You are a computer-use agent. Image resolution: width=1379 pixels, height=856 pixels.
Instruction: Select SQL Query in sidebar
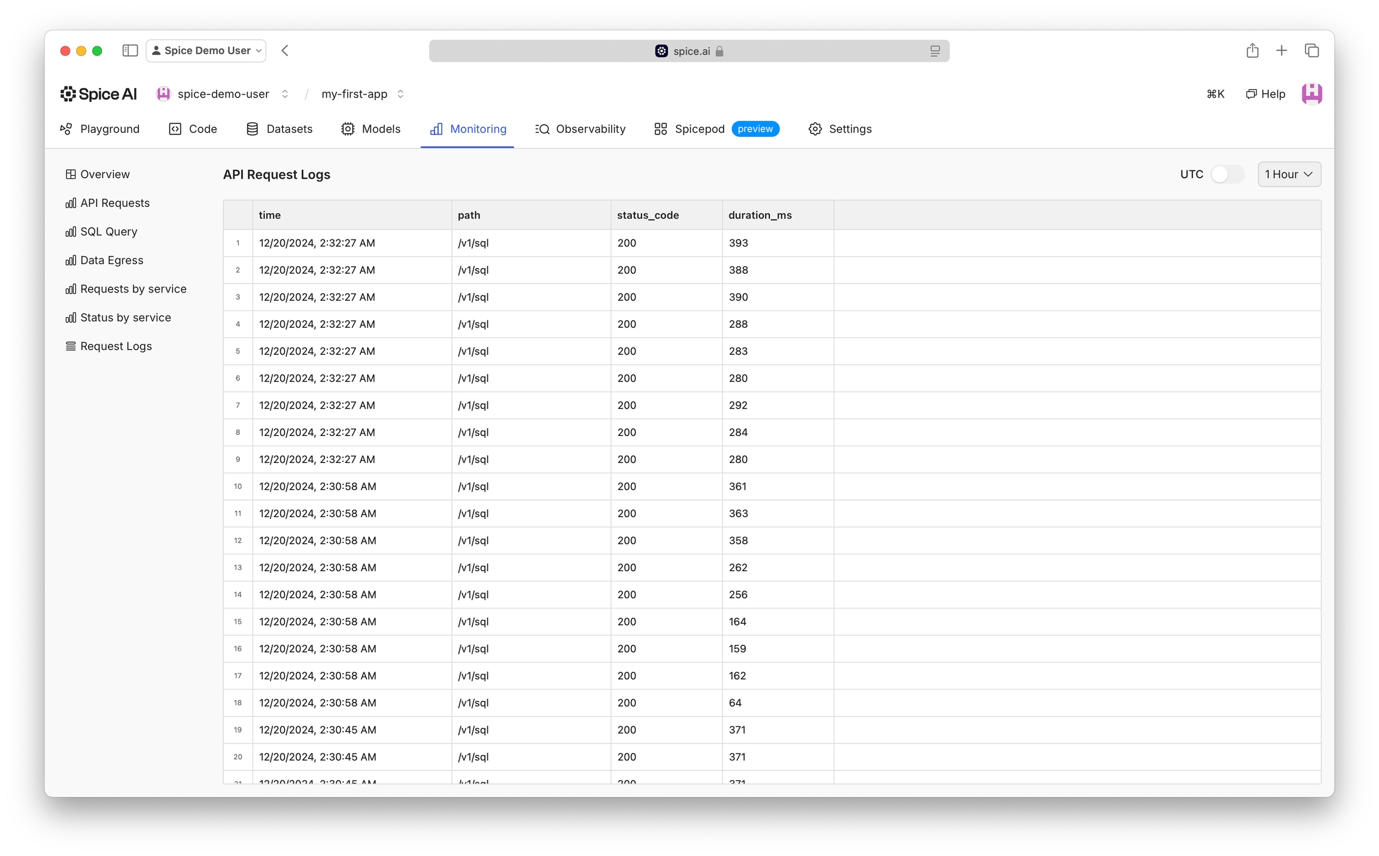[108, 231]
